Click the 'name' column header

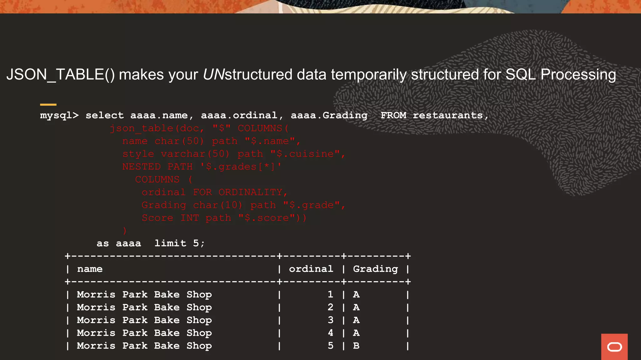90,269
